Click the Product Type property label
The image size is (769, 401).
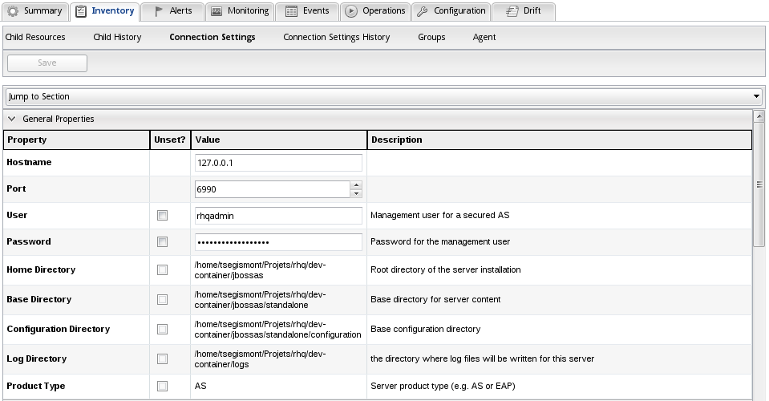click(x=36, y=387)
